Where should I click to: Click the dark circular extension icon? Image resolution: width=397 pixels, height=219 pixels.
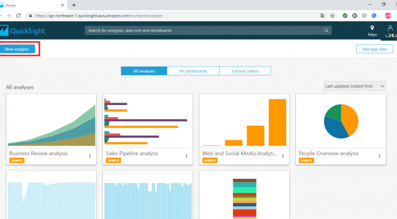[355, 16]
